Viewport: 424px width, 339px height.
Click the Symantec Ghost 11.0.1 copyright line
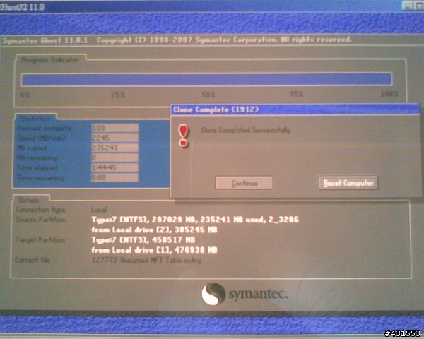[x=177, y=40]
